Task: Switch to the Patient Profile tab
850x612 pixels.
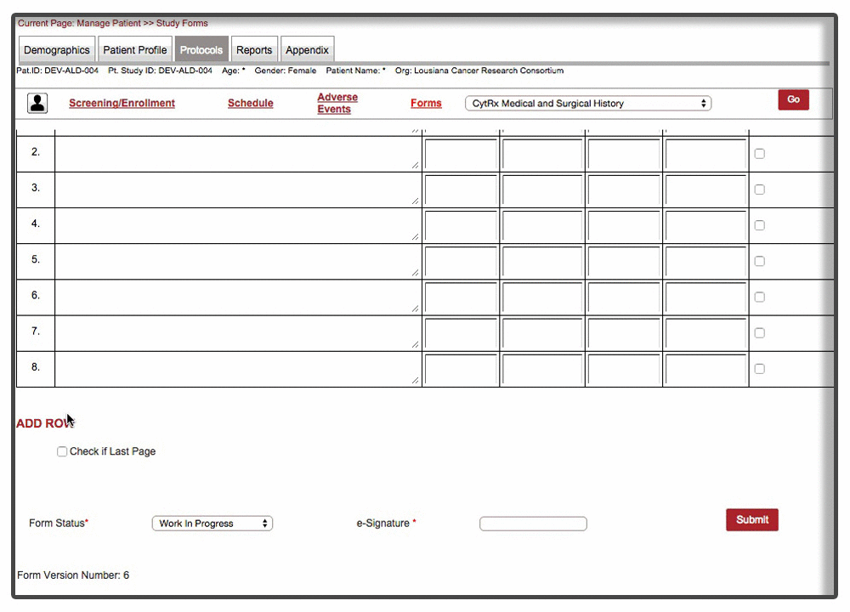Action: click(x=135, y=50)
